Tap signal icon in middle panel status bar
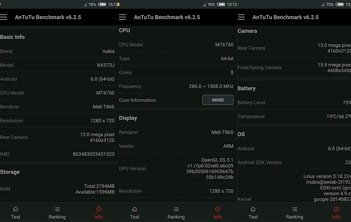Screen dimensions: 351x222 click(x=204, y=4)
